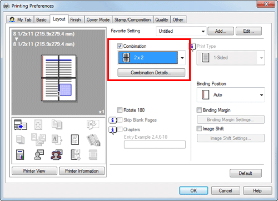The image size is (278, 201).
Task: Open the Favorite Setting Untitled dropdown
Action: [181, 31]
